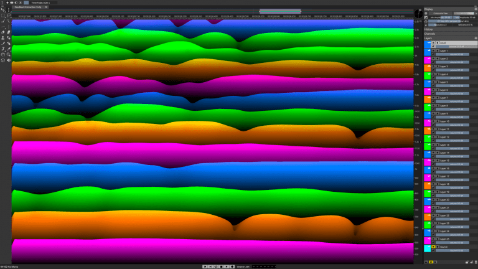Select Layer 25 by its name
Screen dimensions: 478x269
[444, 239]
